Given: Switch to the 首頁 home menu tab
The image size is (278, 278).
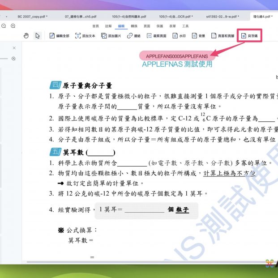Looking at the screenshot, I should (95, 26).
